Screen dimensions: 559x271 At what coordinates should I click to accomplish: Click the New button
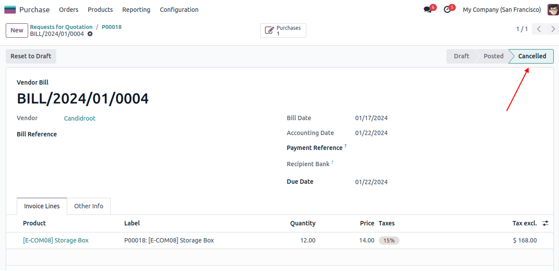click(x=17, y=30)
